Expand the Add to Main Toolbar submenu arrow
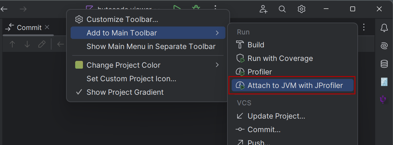393x145 pixels. point(217,33)
